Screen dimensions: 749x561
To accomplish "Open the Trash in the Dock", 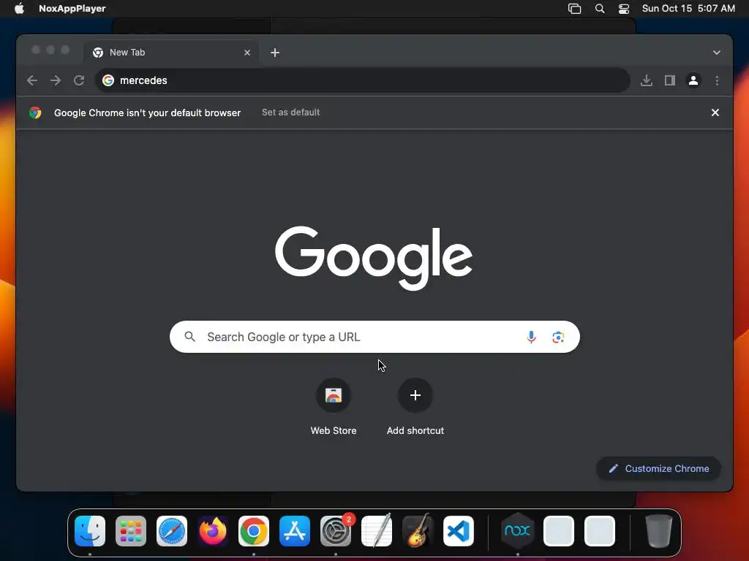I will (659, 531).
